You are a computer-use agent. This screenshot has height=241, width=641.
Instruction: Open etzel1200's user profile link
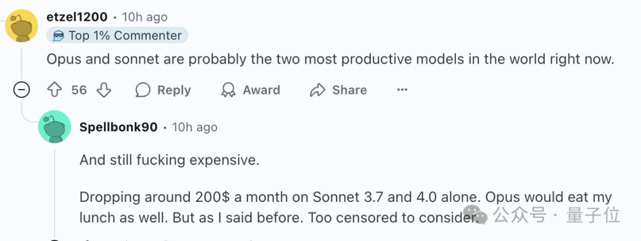(77, 17)
